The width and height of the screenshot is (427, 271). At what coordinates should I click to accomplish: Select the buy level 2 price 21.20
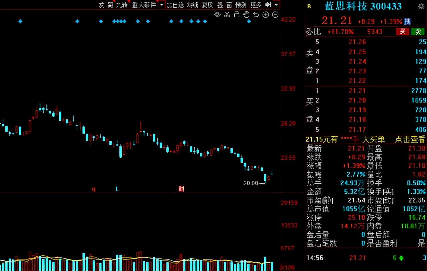pos(357,100)
